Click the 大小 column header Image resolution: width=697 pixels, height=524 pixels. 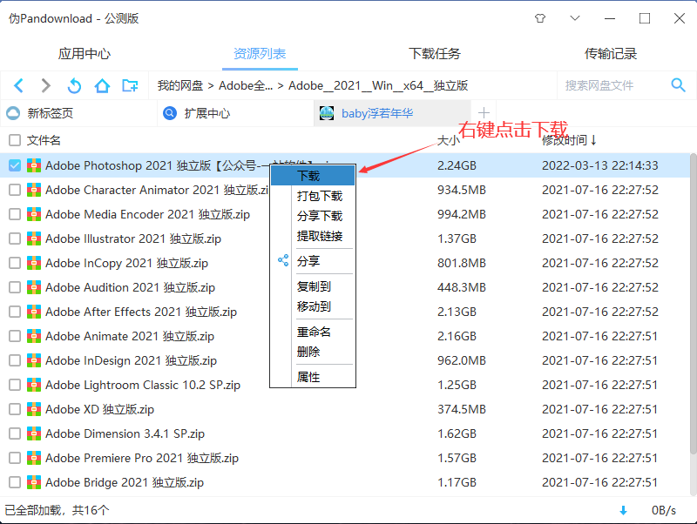point(448,140)
